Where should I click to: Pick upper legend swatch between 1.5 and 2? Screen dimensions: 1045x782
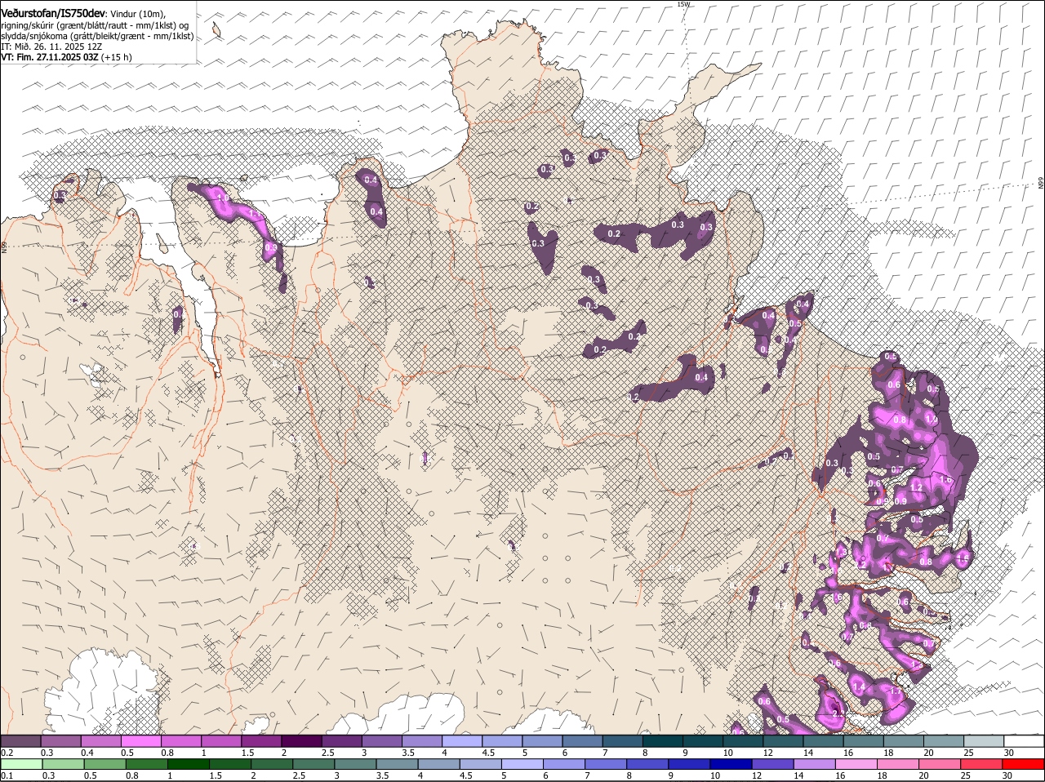(261, 740)
